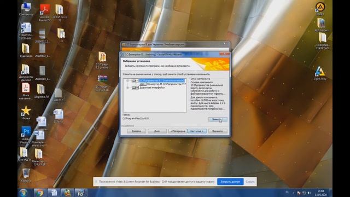The image size is (350, 197).
Task: Open Google Chrome from the taskbar
Action: [39, 193]
